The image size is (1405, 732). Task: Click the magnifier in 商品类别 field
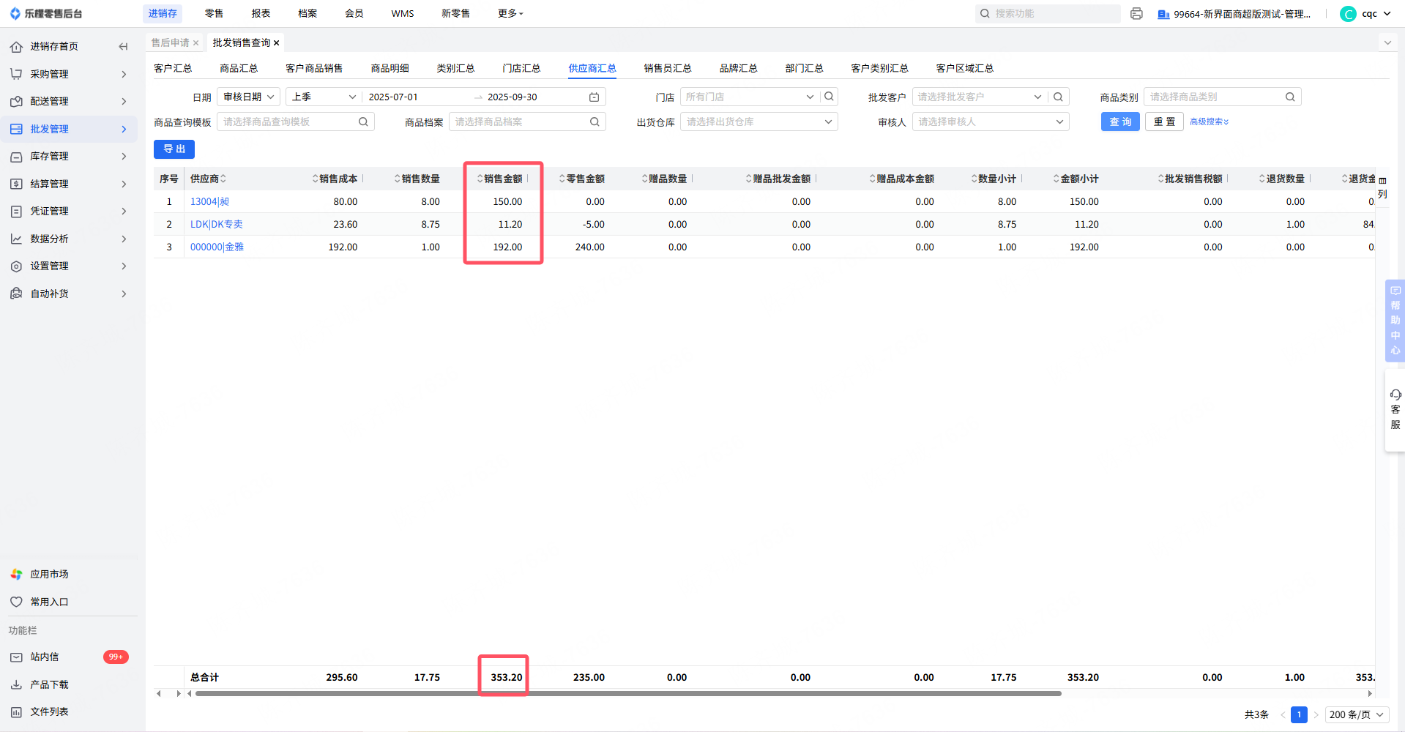pos(1290,97)
